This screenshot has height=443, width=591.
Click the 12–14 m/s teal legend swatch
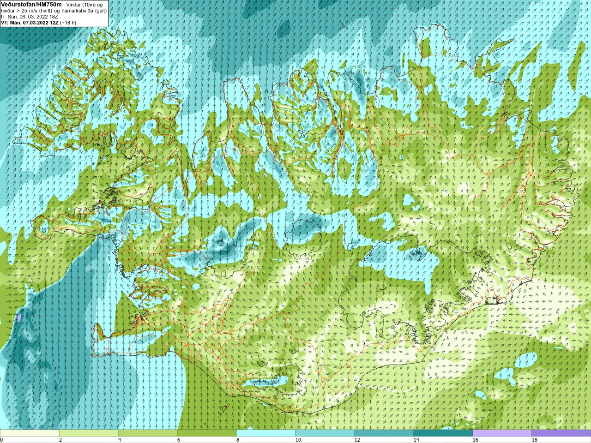tap(384, 433)
